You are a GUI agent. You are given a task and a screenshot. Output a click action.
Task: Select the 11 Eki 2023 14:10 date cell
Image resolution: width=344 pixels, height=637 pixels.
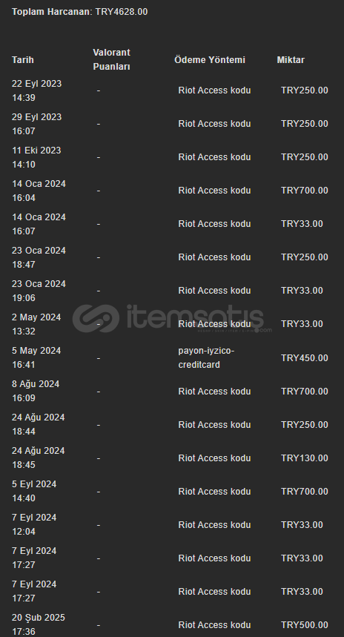36,157
